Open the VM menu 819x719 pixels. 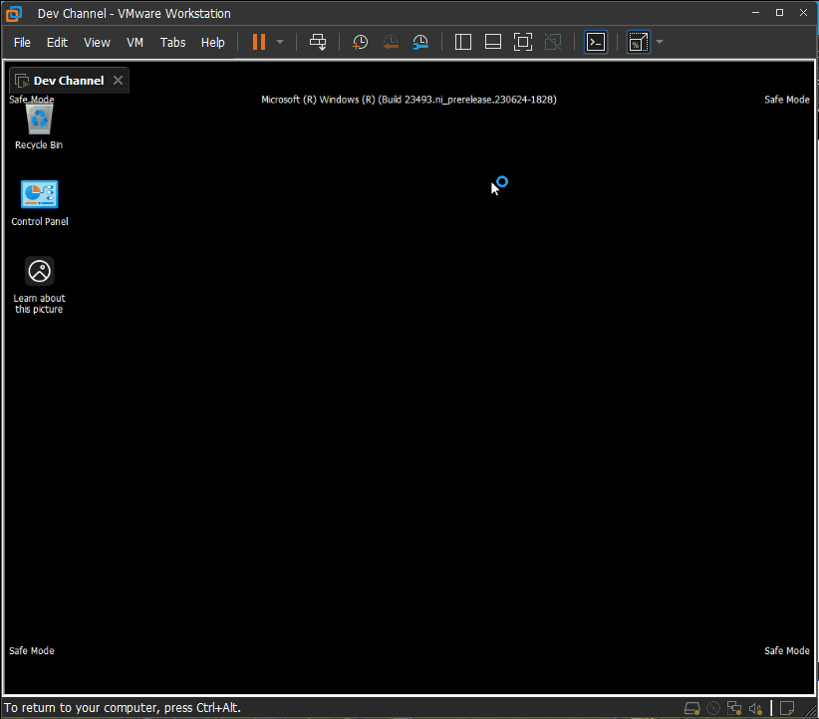(135, 42)
